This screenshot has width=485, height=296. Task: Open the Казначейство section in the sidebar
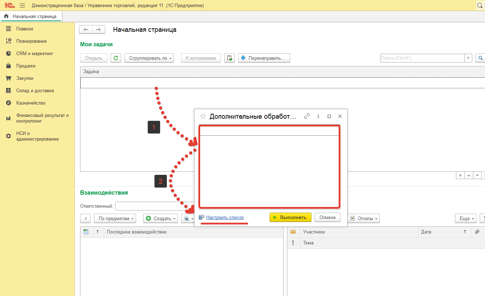[31, 103]
